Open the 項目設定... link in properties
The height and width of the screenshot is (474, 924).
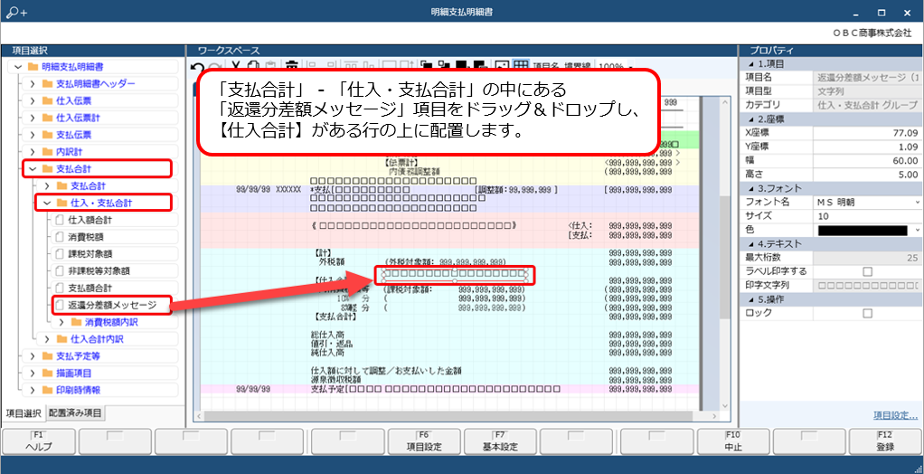click(x=895, y=415)
